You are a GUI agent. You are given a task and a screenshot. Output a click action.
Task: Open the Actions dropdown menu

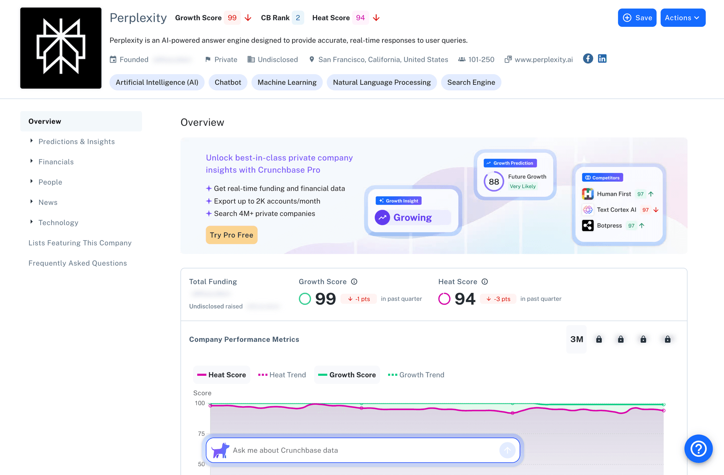683,18
